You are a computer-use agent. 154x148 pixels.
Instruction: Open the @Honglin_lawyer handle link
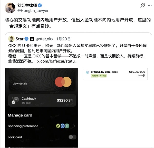(33, 10)
